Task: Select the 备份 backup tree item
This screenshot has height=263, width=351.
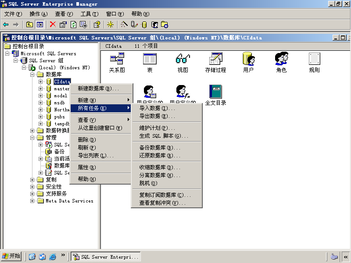Action: pos(59,152)
